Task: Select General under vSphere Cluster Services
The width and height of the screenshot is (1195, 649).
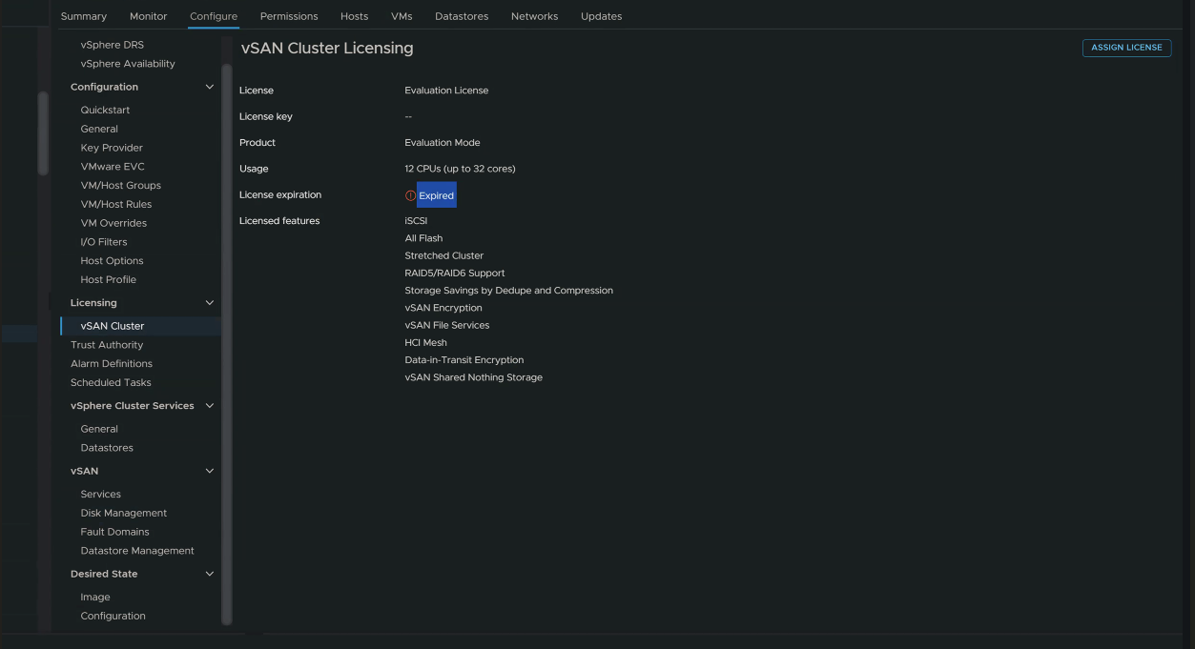Action: [x=99, y=429]
